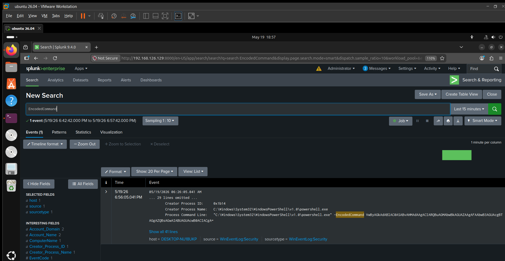Open Apps menu in Splunk bar
This screenshot has width=505, height=261.
[x=81, y=68]
